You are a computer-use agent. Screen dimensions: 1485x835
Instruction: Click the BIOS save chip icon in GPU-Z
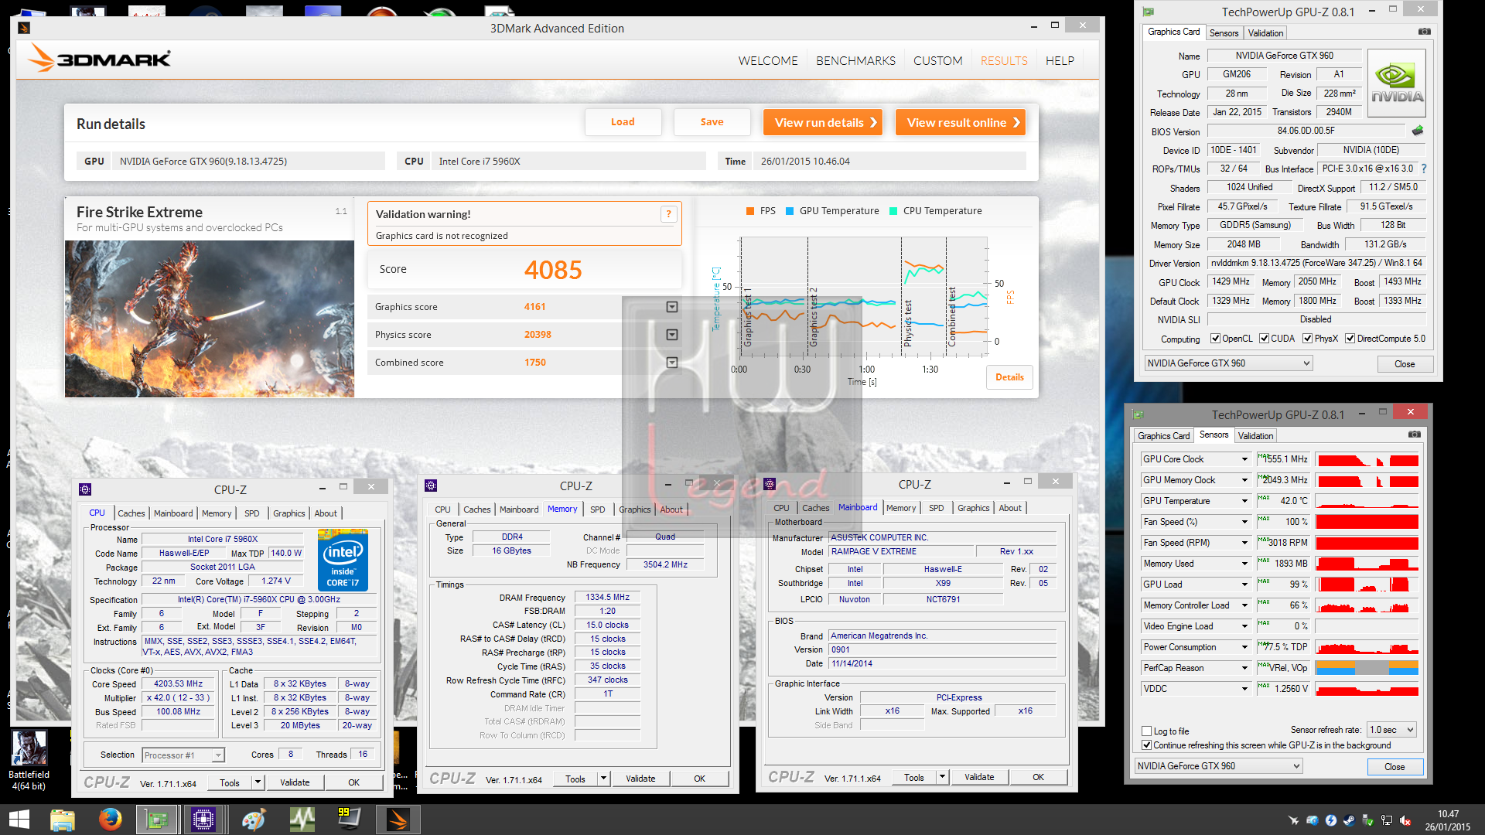pyautogui.click(x=1418, y=131)
